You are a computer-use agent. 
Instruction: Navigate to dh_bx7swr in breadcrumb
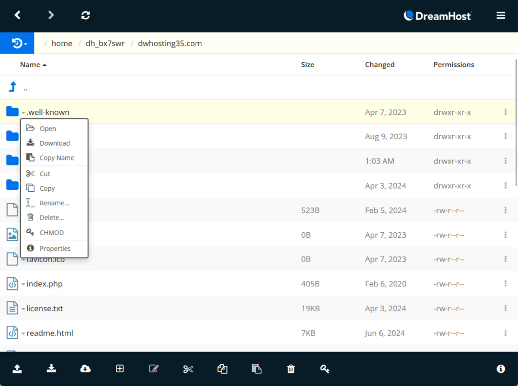click(x=105, y=44)
